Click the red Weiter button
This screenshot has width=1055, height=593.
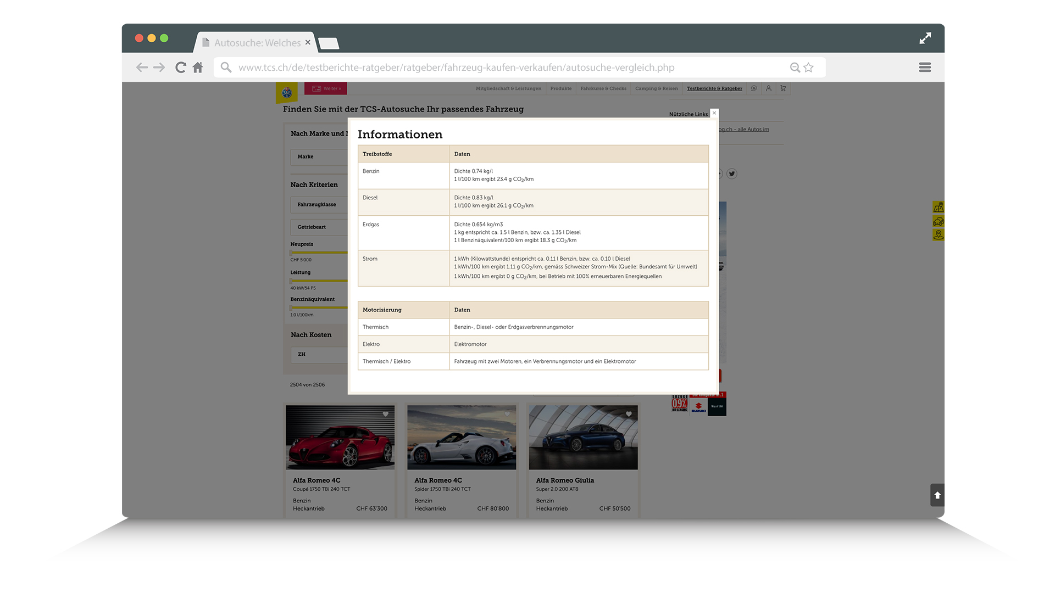click(x=326, y=88)
